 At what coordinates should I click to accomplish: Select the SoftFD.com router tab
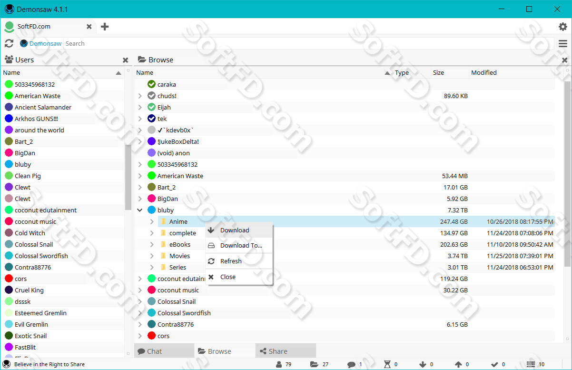(48, 27)
